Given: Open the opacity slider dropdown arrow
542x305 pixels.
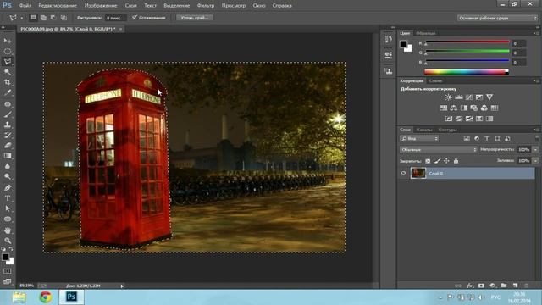Looking at the screenshot, I should pos(535,149).
